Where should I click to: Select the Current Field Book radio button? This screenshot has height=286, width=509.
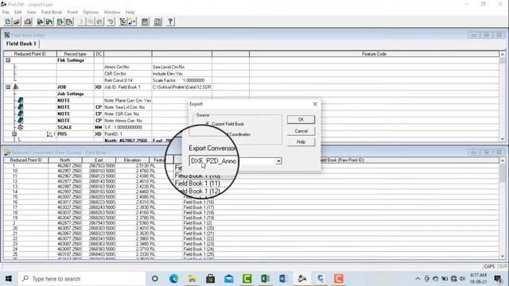207,124
